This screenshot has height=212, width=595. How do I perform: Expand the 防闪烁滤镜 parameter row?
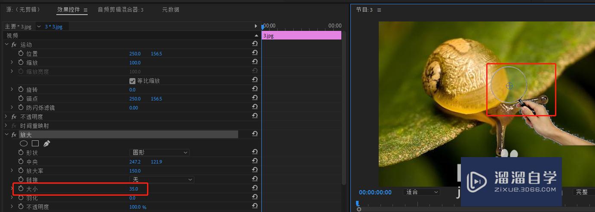12,108
